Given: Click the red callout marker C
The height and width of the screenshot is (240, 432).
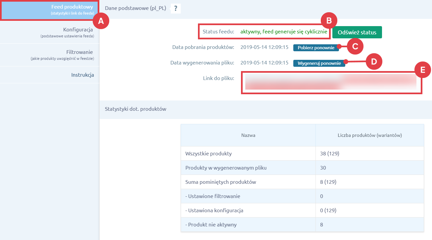Looking at the screenshot, I should [x=355, y=47].
